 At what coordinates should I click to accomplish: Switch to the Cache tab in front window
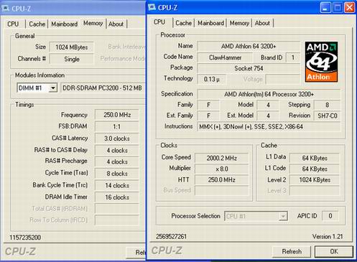[x=183, y=23]
